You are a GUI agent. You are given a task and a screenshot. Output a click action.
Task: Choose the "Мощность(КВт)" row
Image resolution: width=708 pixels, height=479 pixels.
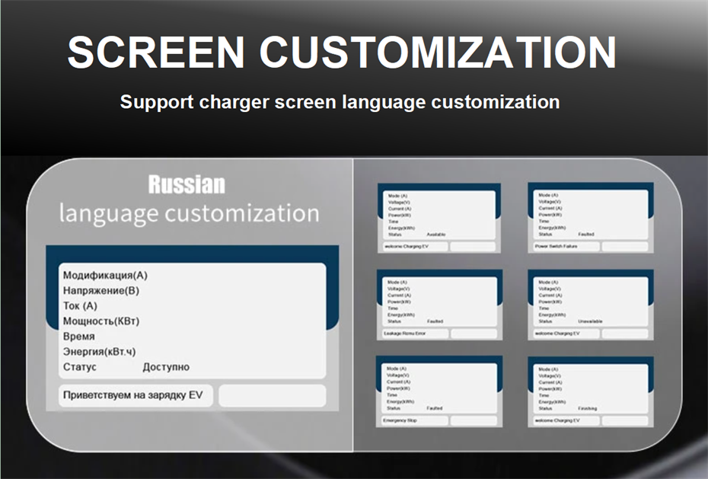click(101, 321)
